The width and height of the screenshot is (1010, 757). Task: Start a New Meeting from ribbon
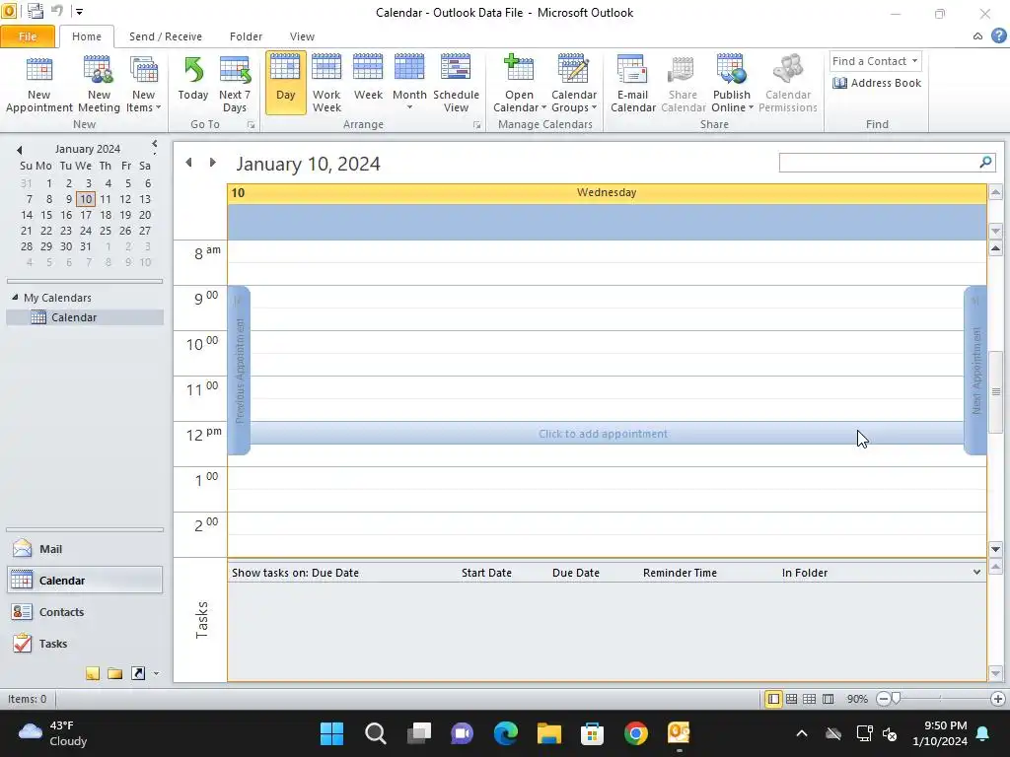pos(99,84)
